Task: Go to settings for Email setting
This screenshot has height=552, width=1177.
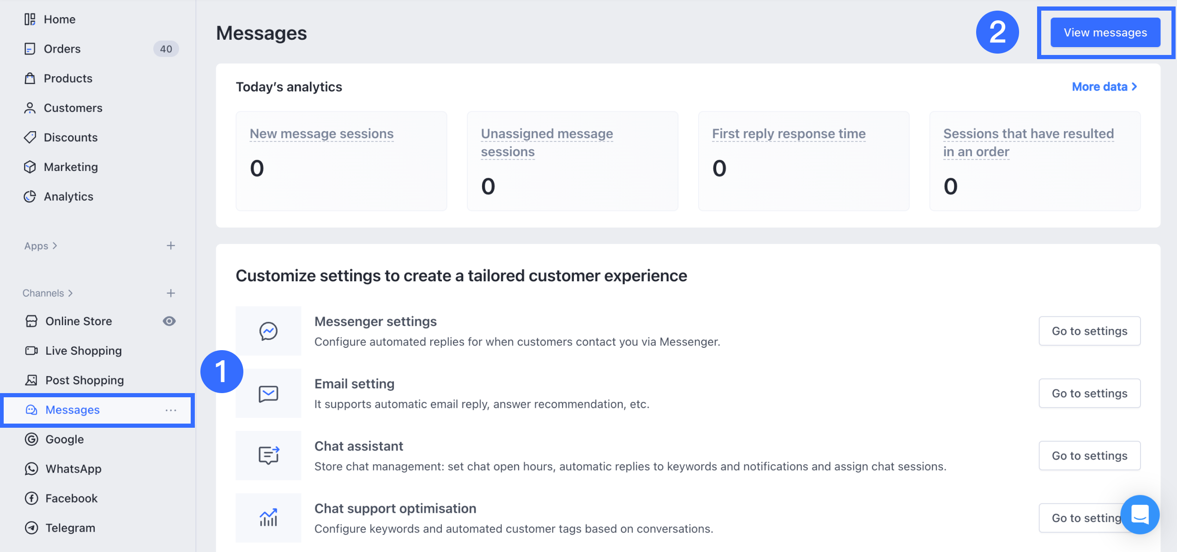Action: (1089, 394)
